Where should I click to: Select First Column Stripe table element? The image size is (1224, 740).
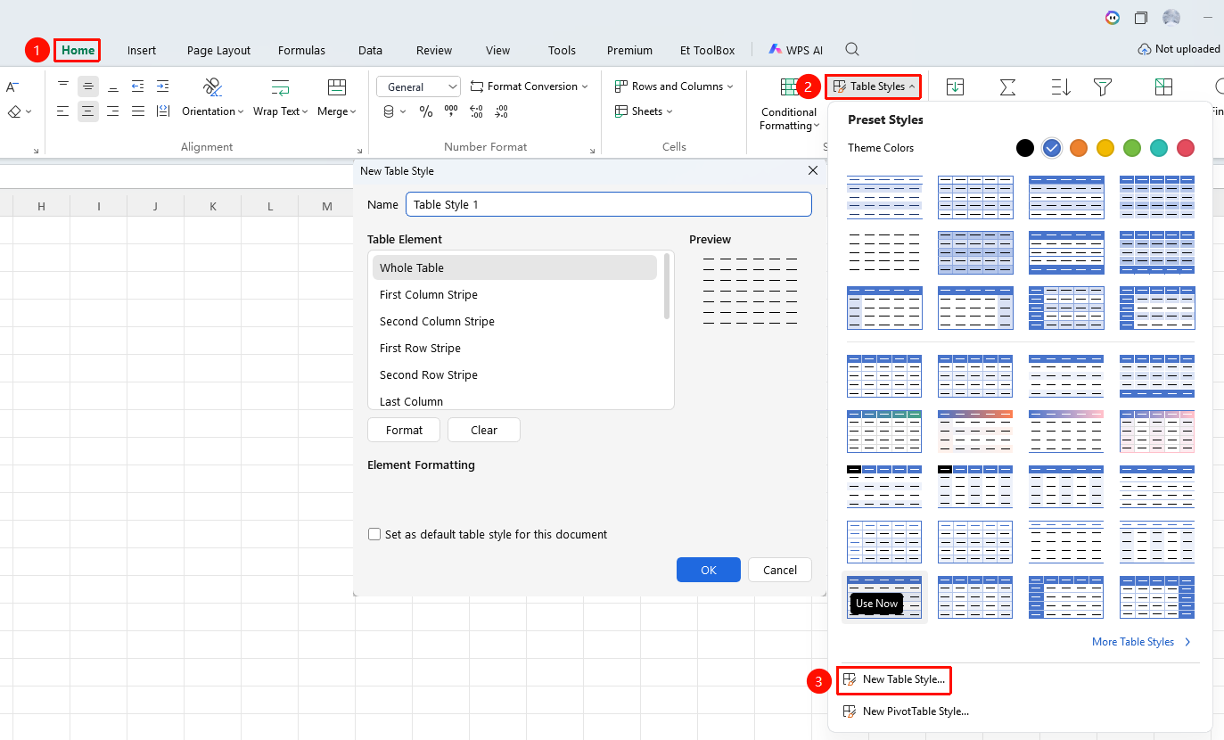pyautogui.click(x=515, y=294)
